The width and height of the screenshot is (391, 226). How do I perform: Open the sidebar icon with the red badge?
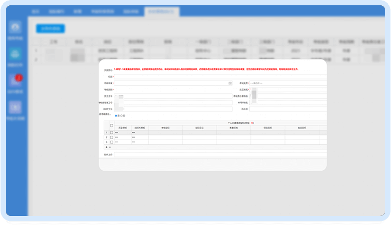(16, 81)
